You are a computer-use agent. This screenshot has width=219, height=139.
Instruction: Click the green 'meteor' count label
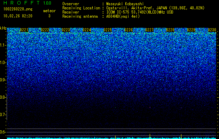click(x=49, y=11)
